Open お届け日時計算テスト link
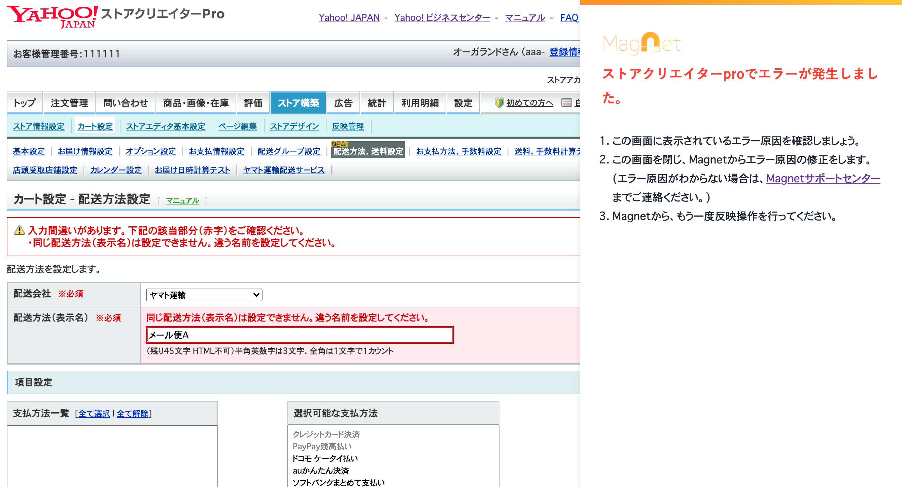The height and width of the screenshot is (487, 902). click(193, 170)
